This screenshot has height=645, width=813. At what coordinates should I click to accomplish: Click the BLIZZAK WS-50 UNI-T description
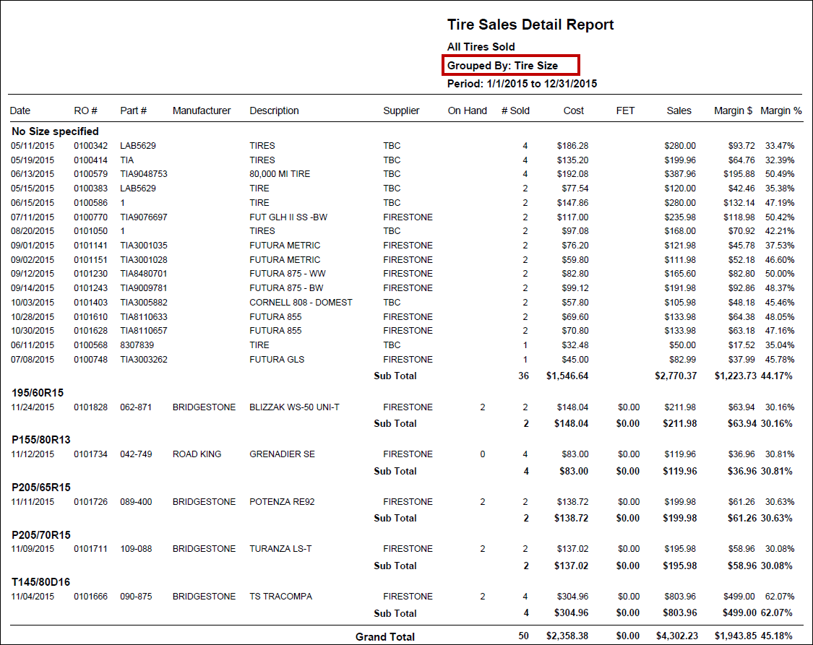pos(296,407)
